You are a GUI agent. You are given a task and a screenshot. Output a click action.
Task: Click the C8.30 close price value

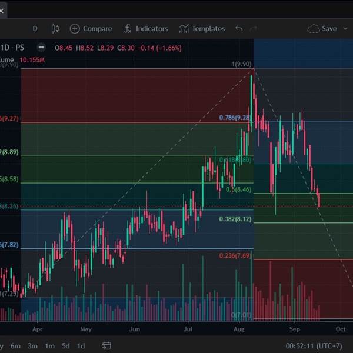click(126, 48)
